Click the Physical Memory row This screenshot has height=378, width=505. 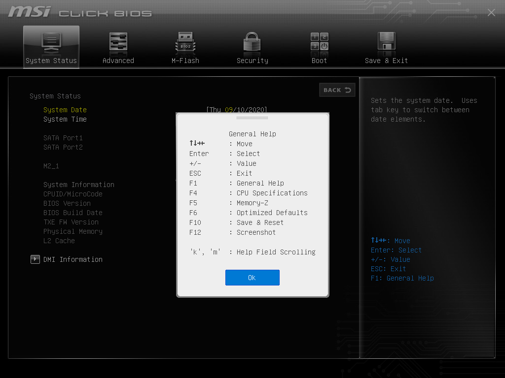pyautogui.click(x=73, y=231)
